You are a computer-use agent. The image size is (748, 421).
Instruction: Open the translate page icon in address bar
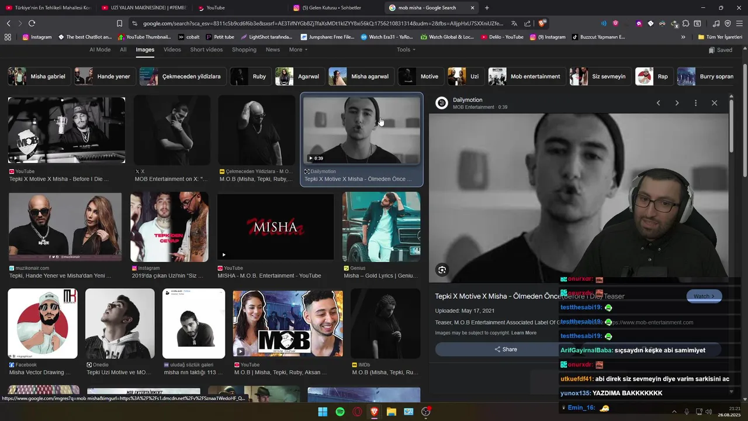click(x=514, y=23)
